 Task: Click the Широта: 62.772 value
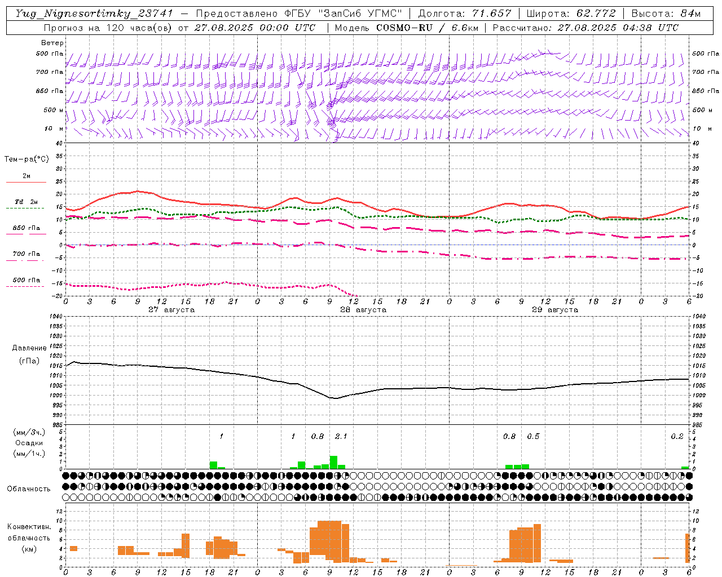tap(571, 14)
